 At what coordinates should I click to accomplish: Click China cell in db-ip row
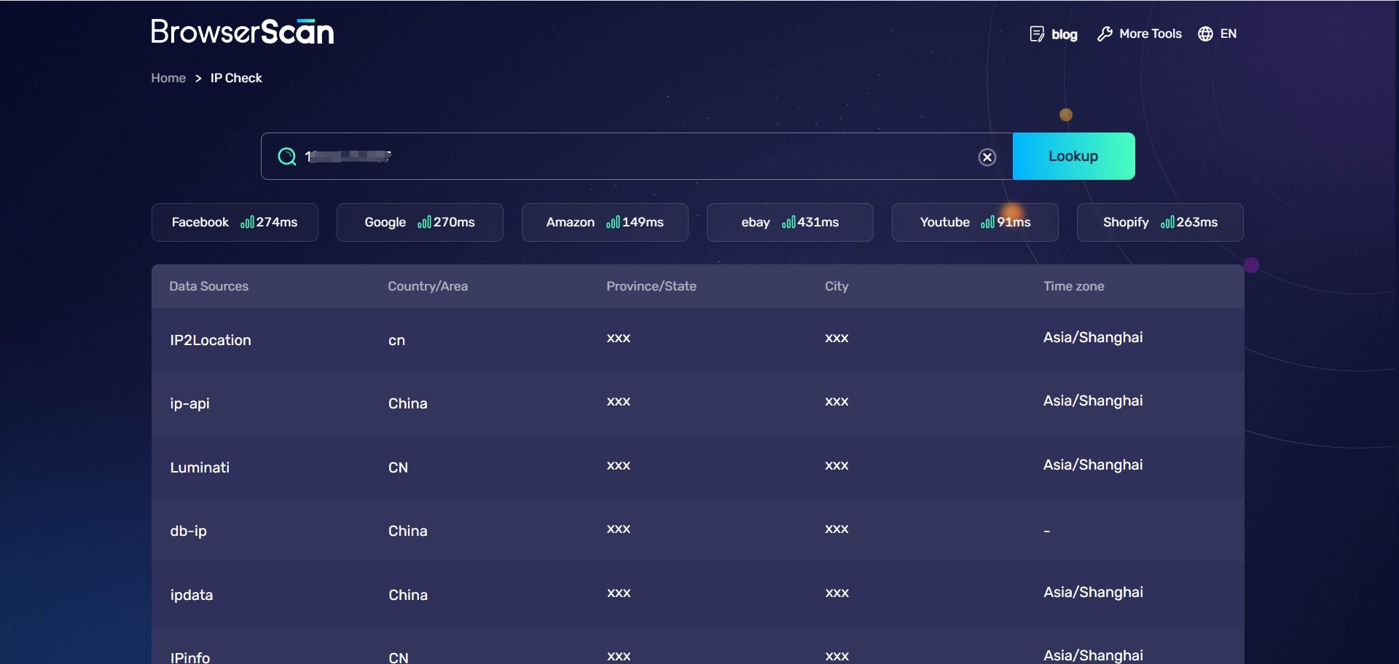coord(407,531)
